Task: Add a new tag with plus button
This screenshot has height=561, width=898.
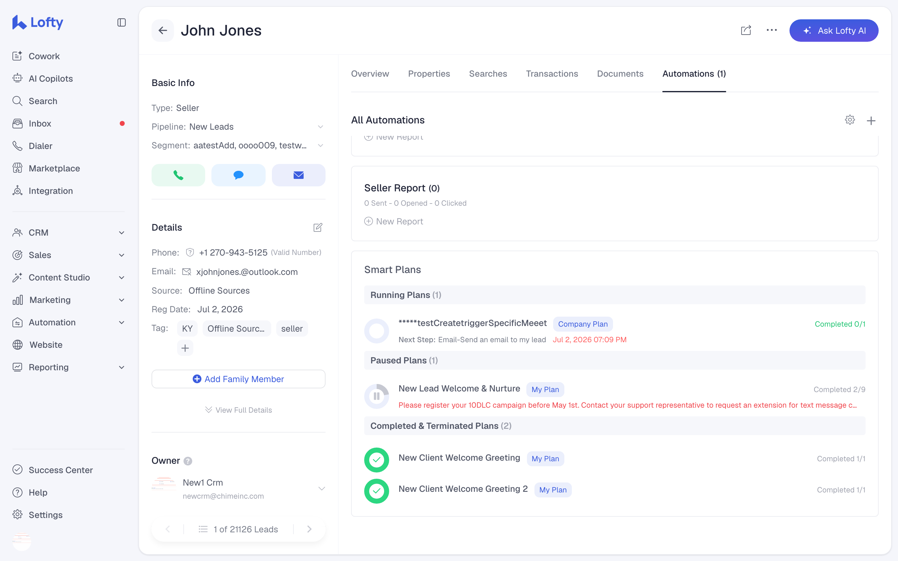Action: click(x=185, y=348)
